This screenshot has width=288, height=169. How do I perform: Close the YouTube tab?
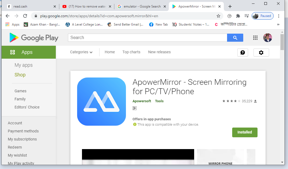[x=110, y=6]
